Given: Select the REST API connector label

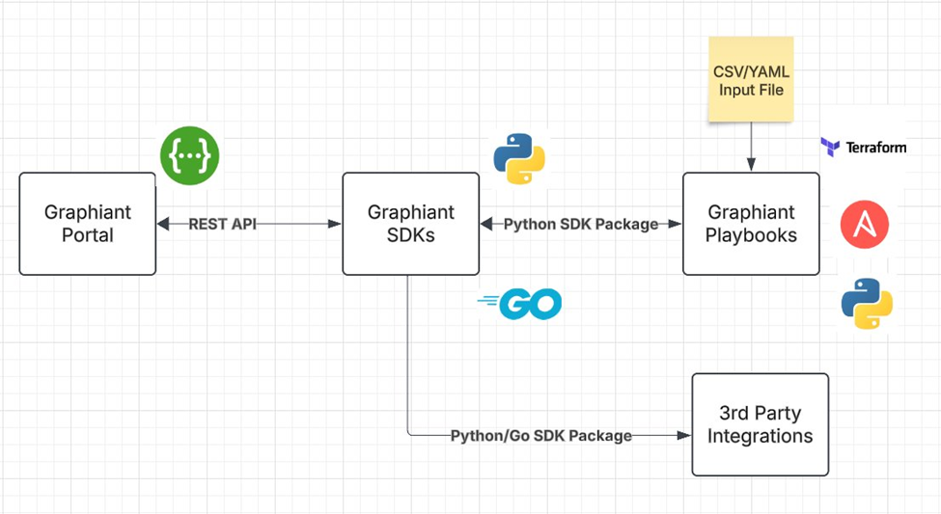Looking at the screenshot, I should coord(223,224).
